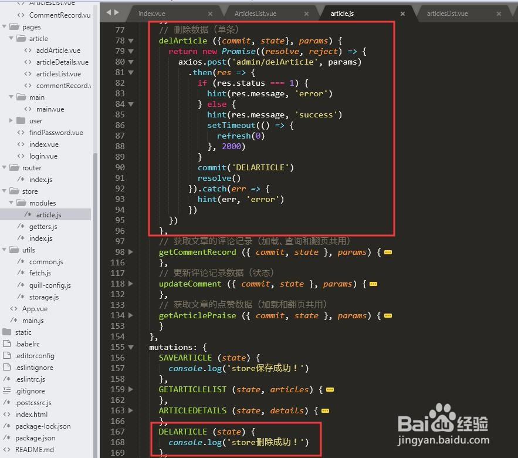Image resolution: width=518 pixels, height=458 pixels.
Task: Click folded marker on GETARTICLELIST line
Action: point(330,390)
